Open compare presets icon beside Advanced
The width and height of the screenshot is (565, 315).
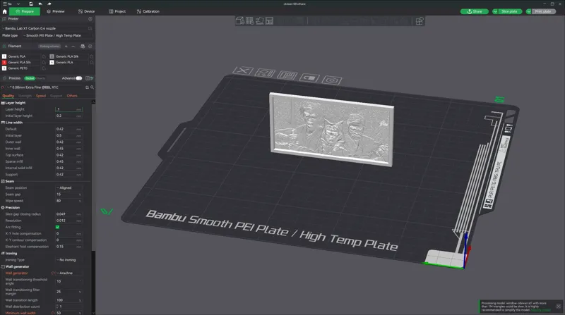(x=88, y=78)
